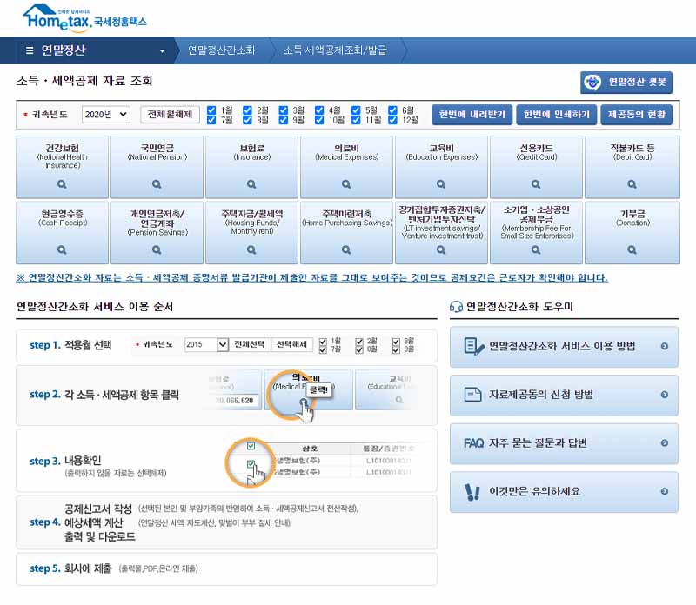Viewport: 696px width, 605px height.
Task: Open the 연말정산간소화 breadcrumb tab
Action: [x=222, y=50]
